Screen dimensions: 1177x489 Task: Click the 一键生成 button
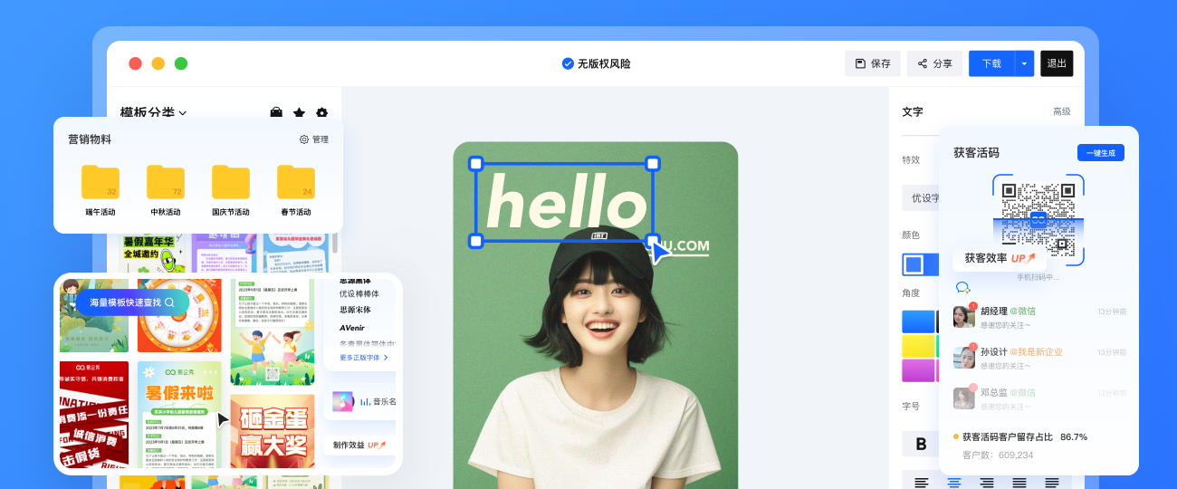1100,152
